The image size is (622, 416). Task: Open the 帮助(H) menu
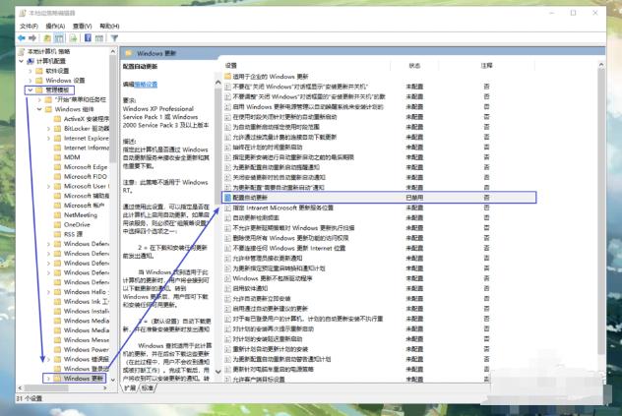(109, 27)
